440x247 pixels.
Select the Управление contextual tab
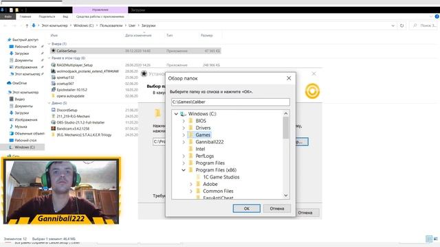tap(100, 10)
